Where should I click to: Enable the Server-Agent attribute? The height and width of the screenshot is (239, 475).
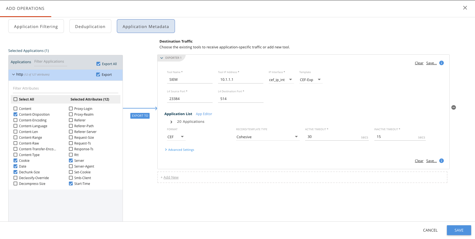point(71,166)
